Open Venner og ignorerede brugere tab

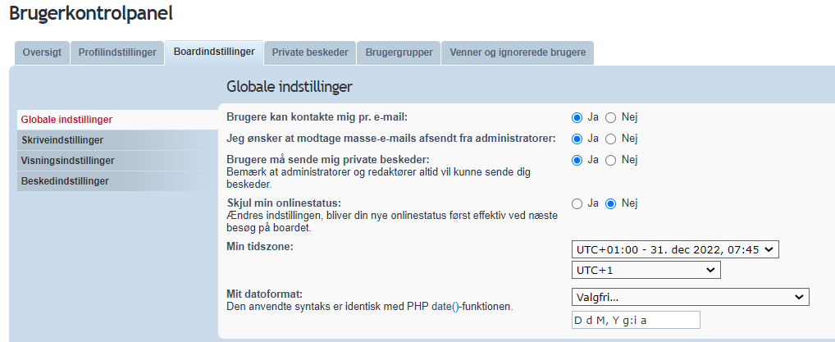pyautogui.click(x=518, y=52)
